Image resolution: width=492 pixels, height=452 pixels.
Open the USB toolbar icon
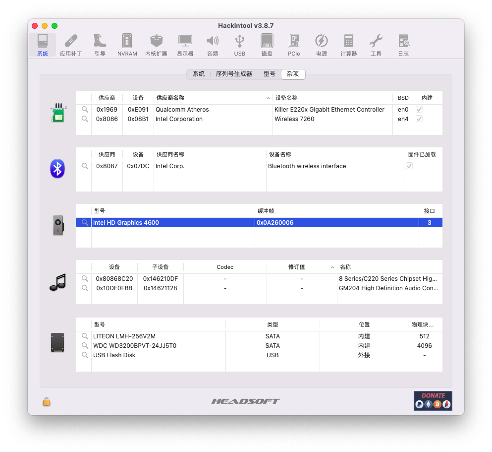239,45
